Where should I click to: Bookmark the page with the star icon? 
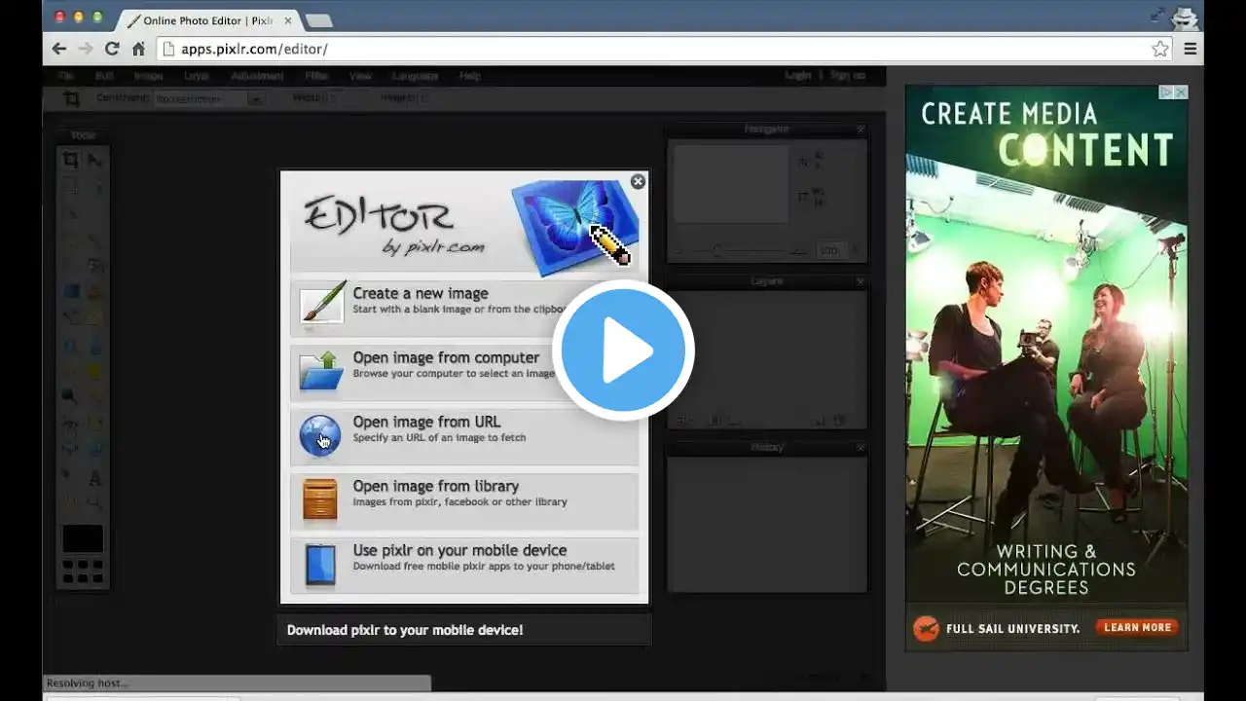(1160, 49)
